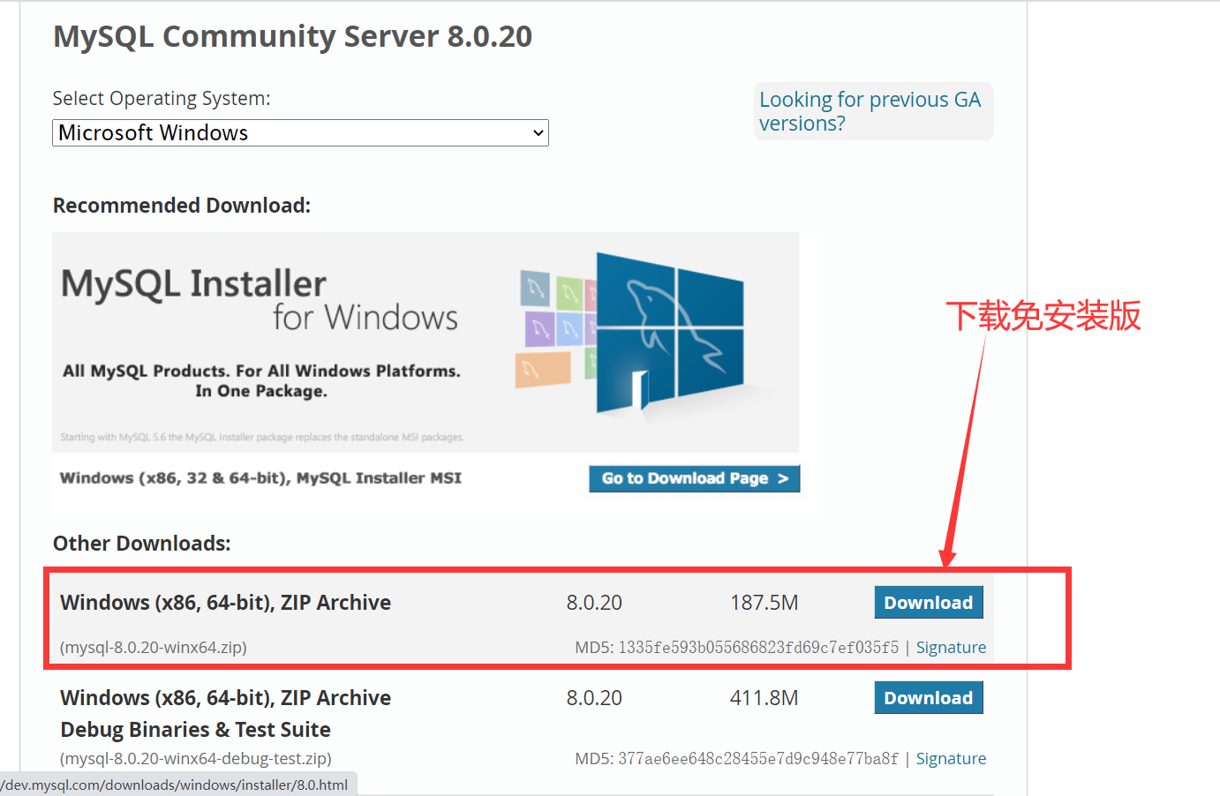Click the Debug Binaries & Test Suite title

196,730
